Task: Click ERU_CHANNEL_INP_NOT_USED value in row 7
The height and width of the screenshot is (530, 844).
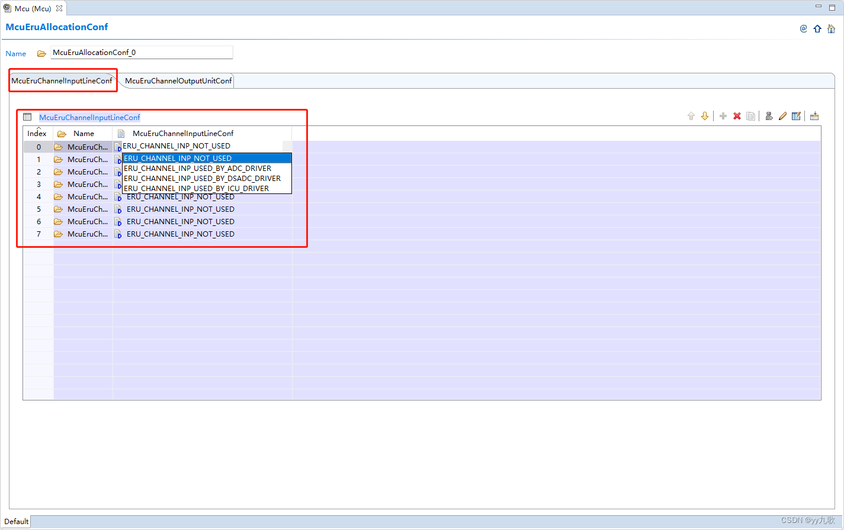Action: tap(181, 234)
